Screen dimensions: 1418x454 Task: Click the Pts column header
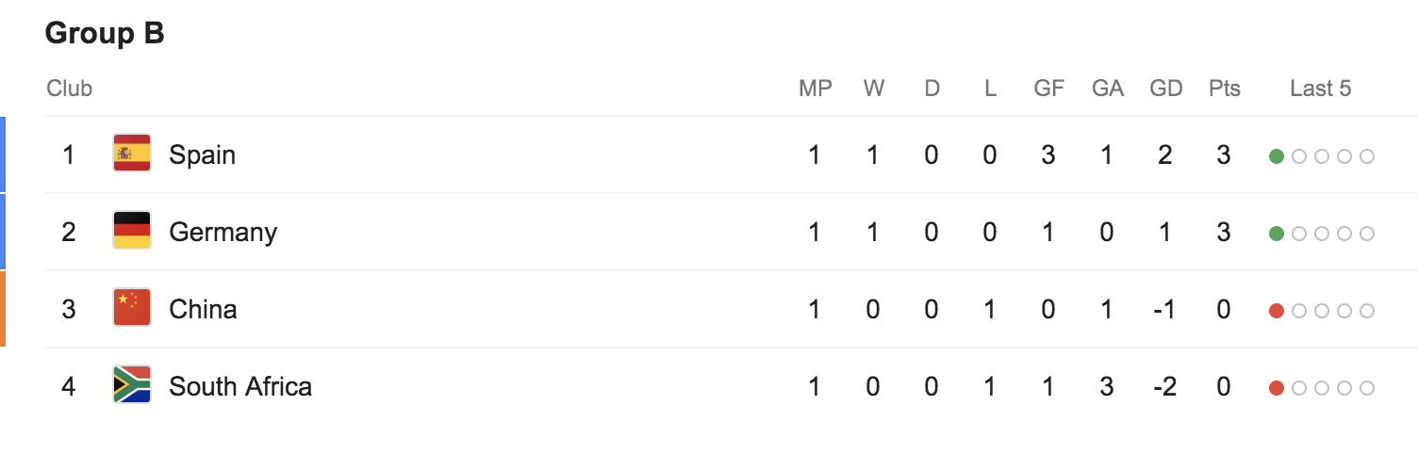(1224, 89)
